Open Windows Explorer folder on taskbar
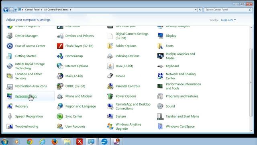This screenshot has height=145, width=257. tap(67, 141)
